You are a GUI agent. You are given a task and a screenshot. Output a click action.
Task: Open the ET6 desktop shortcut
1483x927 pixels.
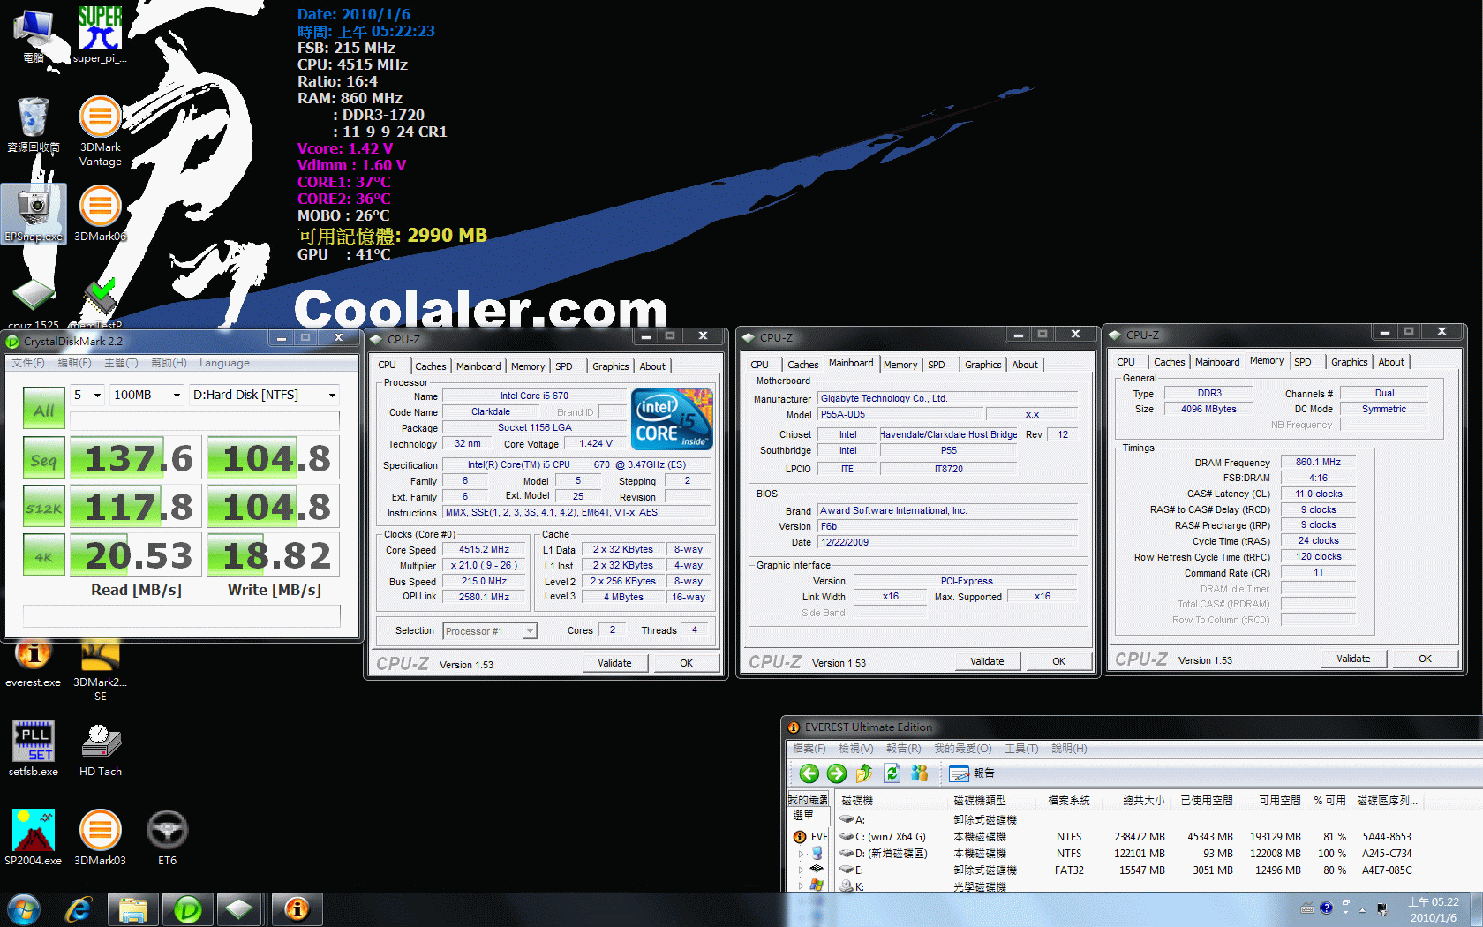coord(167,838)
